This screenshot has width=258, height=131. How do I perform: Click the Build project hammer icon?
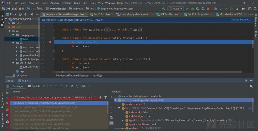coord(163,8)
